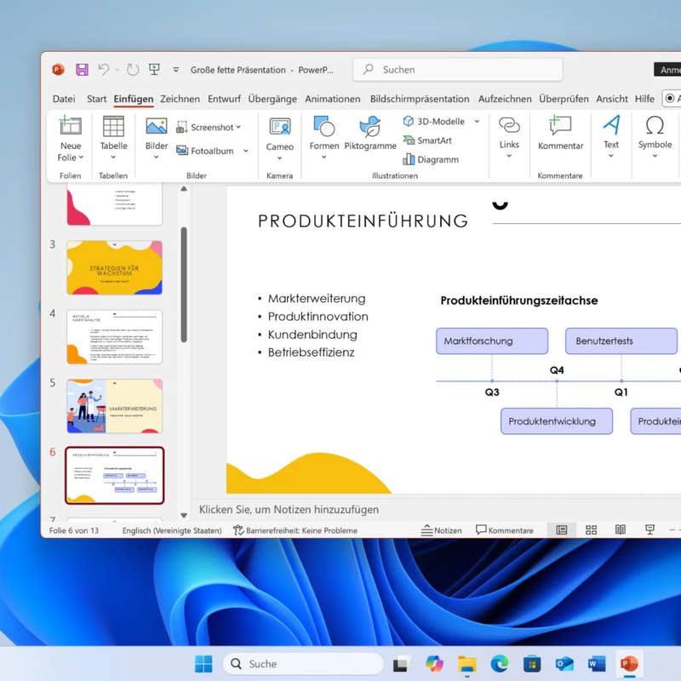Toggle the Notizen pane in the status bar

[442, 529]
